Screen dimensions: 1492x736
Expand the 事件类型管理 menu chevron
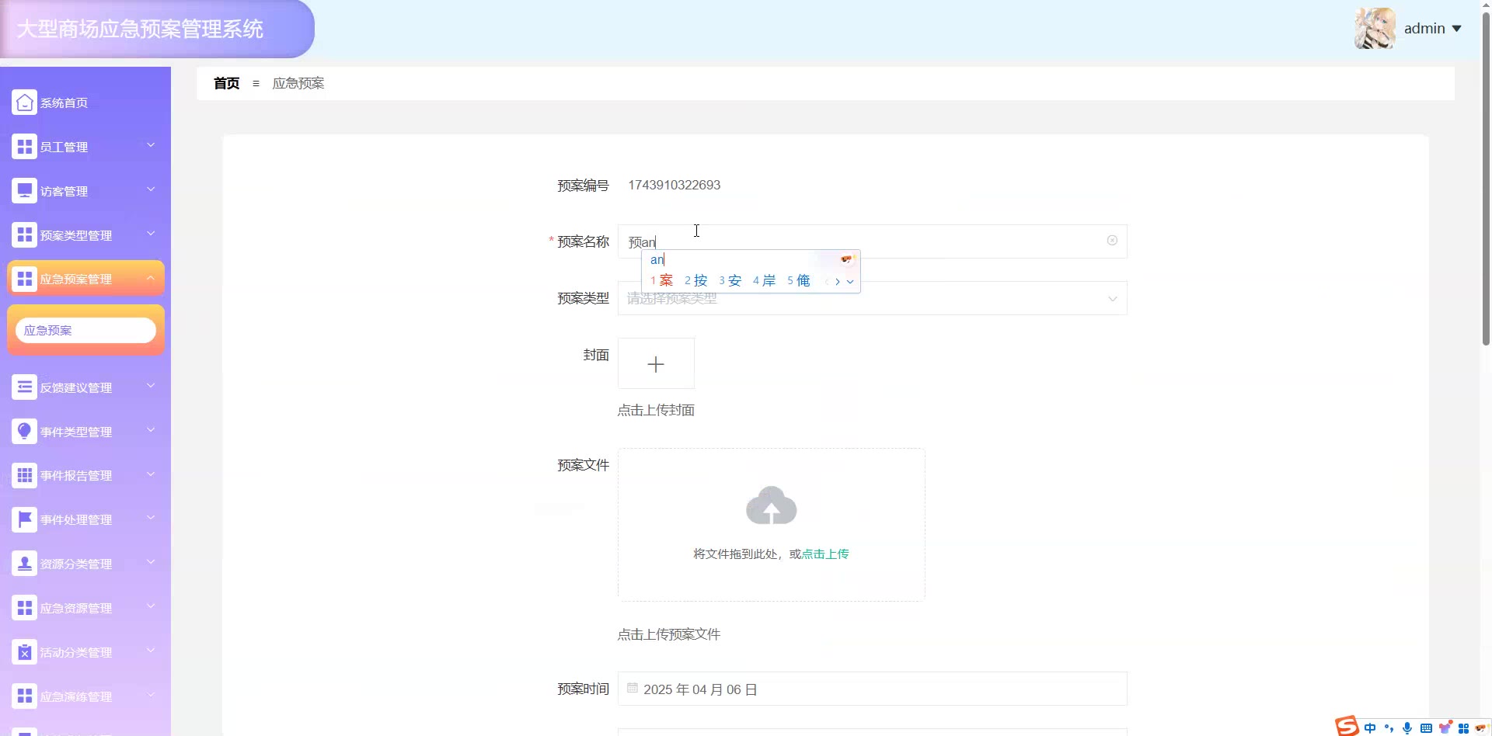coord(151,430)
